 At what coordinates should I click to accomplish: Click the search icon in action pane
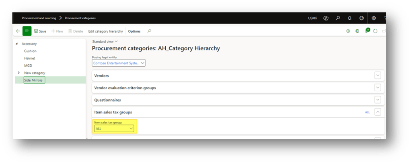pyautogui.click(x=149, y=31)
